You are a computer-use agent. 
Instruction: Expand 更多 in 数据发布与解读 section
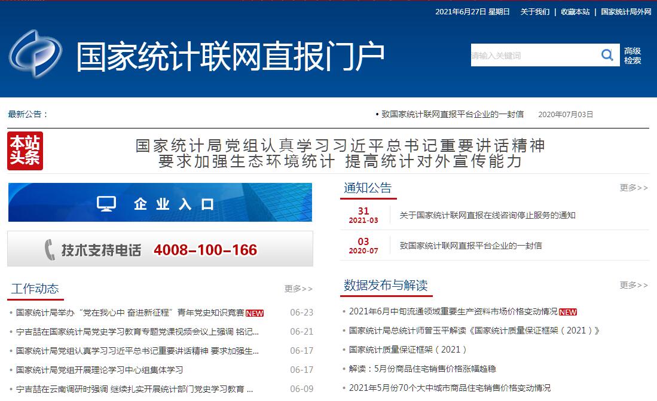633,285
